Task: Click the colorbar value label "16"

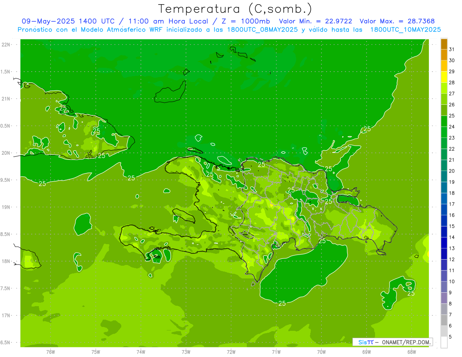Action: pos(452,215)
